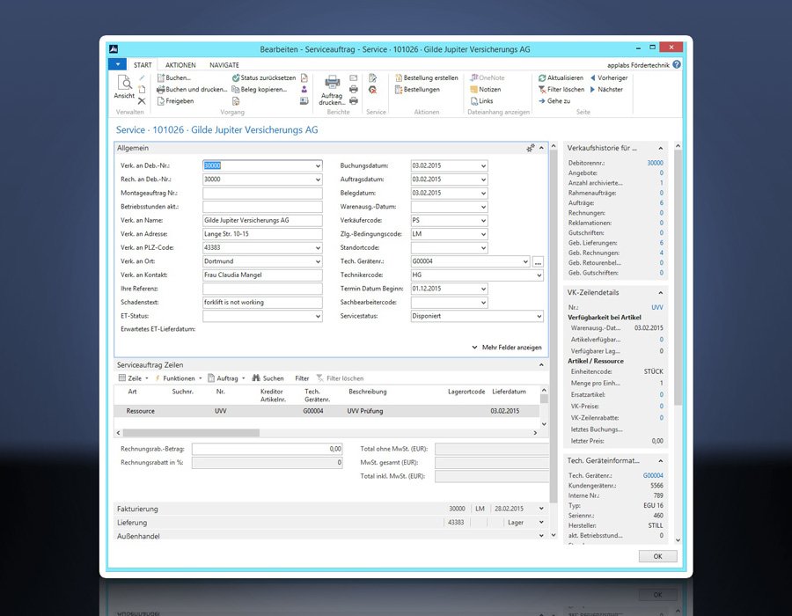The image size is (792, 616).
Task: Collapse Serviceauftrag Zeilen section
Action: click(x=541, y=364)
